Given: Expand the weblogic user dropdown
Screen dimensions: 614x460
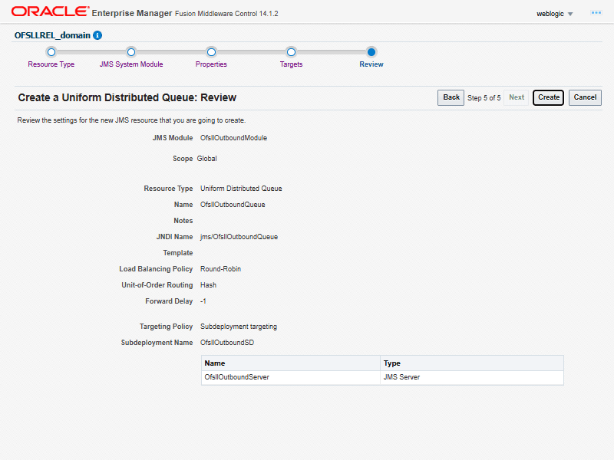Looking at the screenshot, I should (555, 14).
